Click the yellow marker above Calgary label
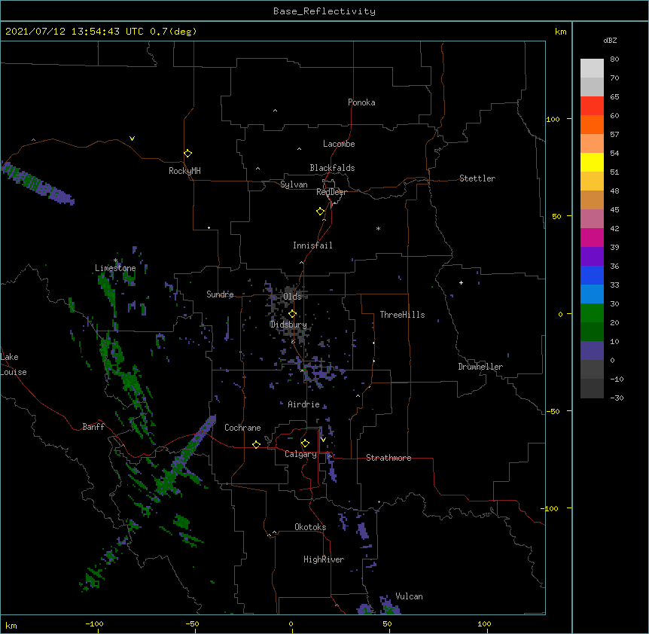 click(305, 443)
